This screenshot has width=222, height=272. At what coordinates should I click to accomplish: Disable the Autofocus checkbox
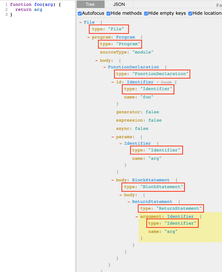80,13
